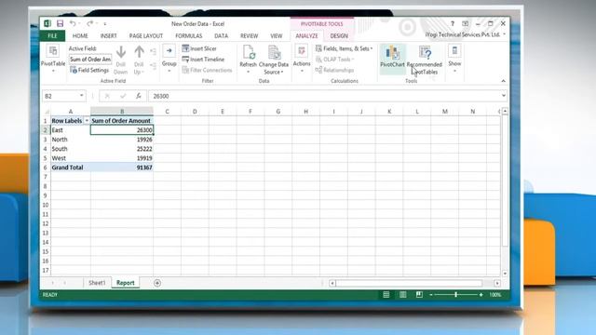The height and width of the screenshot is (335, 596).
Task: Open the account name dropdown
Action: pos(505,34)
